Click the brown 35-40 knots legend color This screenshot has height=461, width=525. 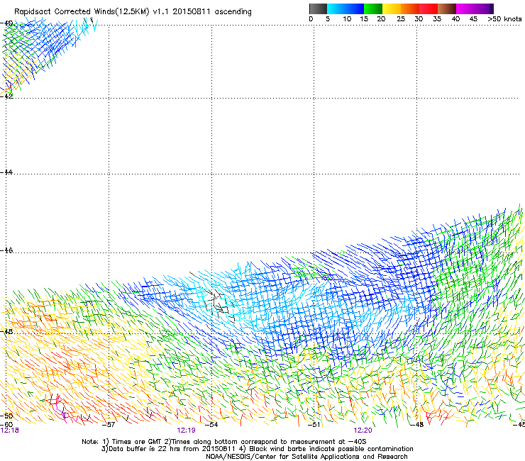[x=447, y=9]
